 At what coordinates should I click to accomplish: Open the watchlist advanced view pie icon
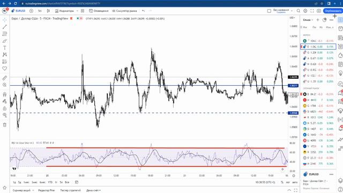[x=324, y=20]
